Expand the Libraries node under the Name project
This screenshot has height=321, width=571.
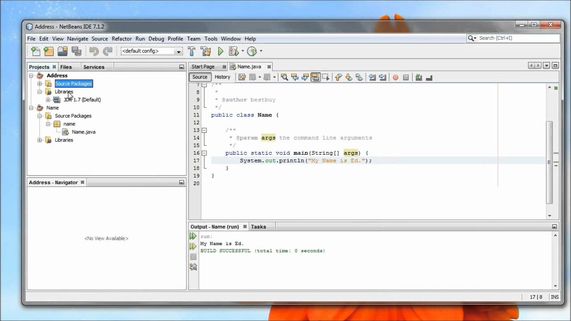(x=40, y=140)
